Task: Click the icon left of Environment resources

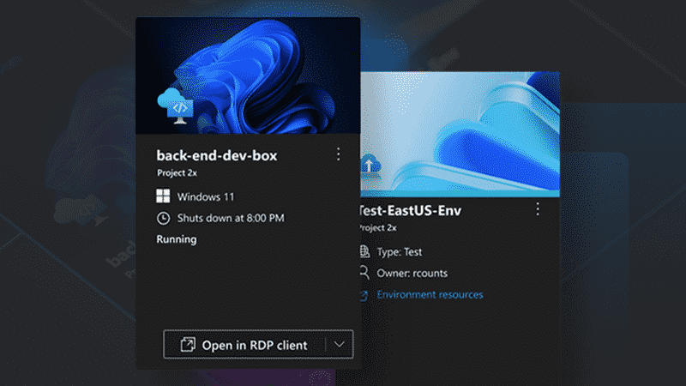Action: [364, 295]
